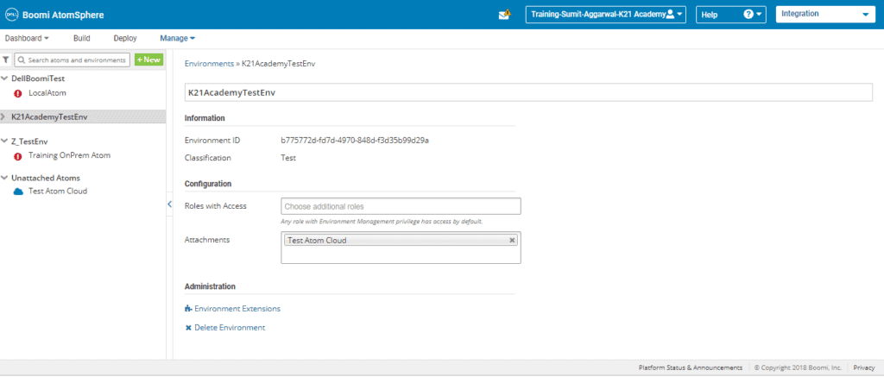Click the Roles with Access field

[x=401, y=206]
